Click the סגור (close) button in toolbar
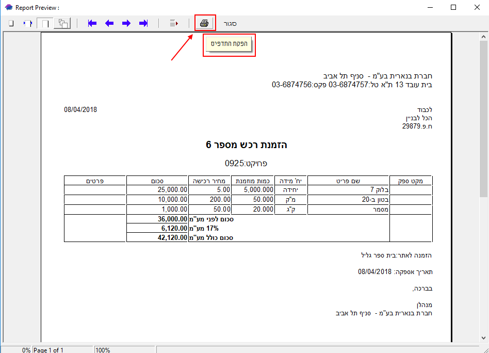Viewport: 489px width, 353px height. click(x=230, y=24)
